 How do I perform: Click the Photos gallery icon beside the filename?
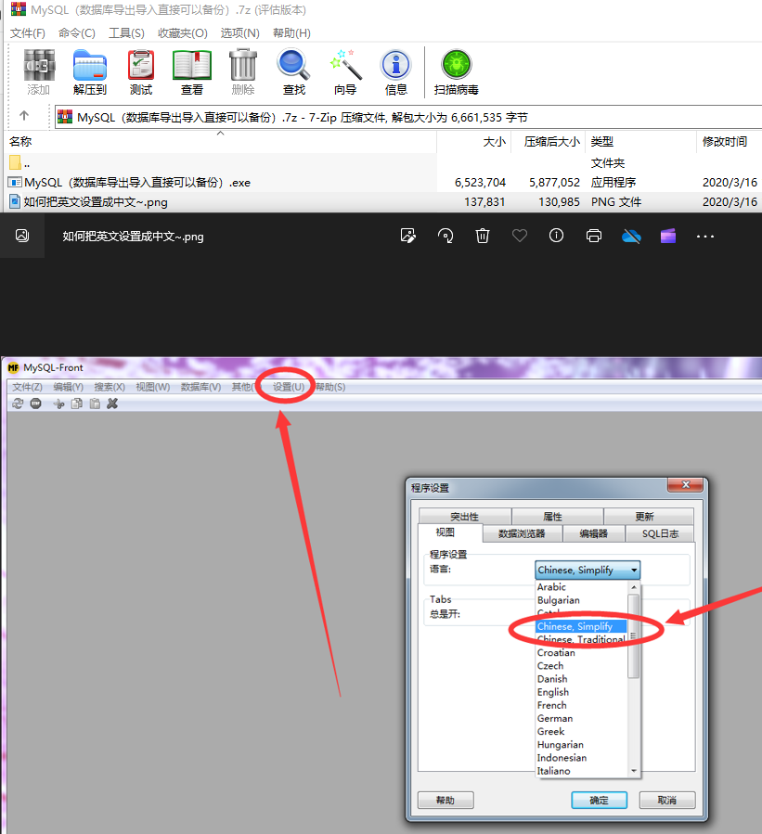coord(22,236)
